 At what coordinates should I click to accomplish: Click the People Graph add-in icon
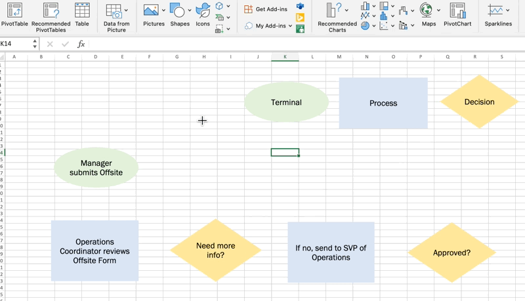(x=301, y=29)
